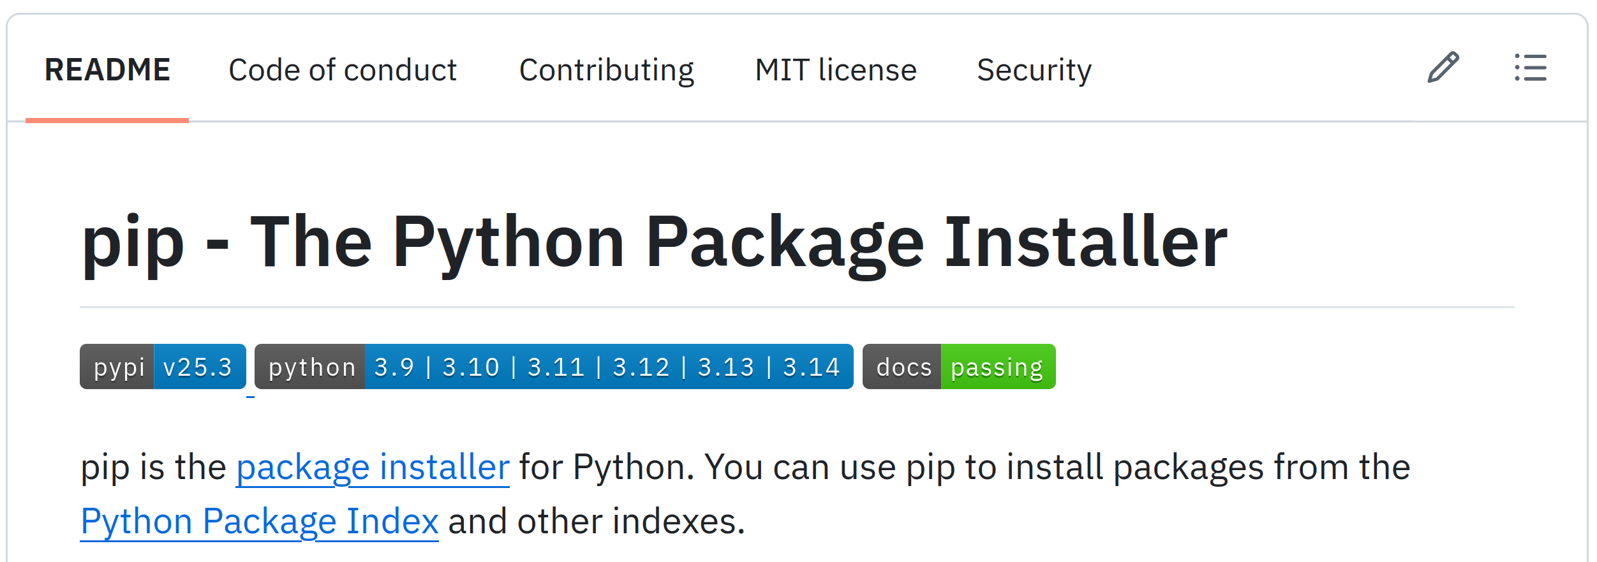The width and height of the screenshot is (1597, 562).
Task: Open the MIT license tab
Action: coord(836,70)
